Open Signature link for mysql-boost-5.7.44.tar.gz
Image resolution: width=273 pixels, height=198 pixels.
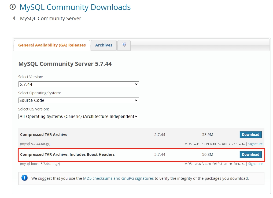[255, 164]
